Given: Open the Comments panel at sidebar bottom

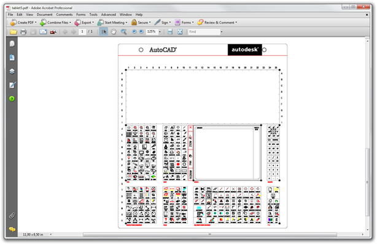Looking at the screenshot, I should pyautogui.click(x=12, y=229).
